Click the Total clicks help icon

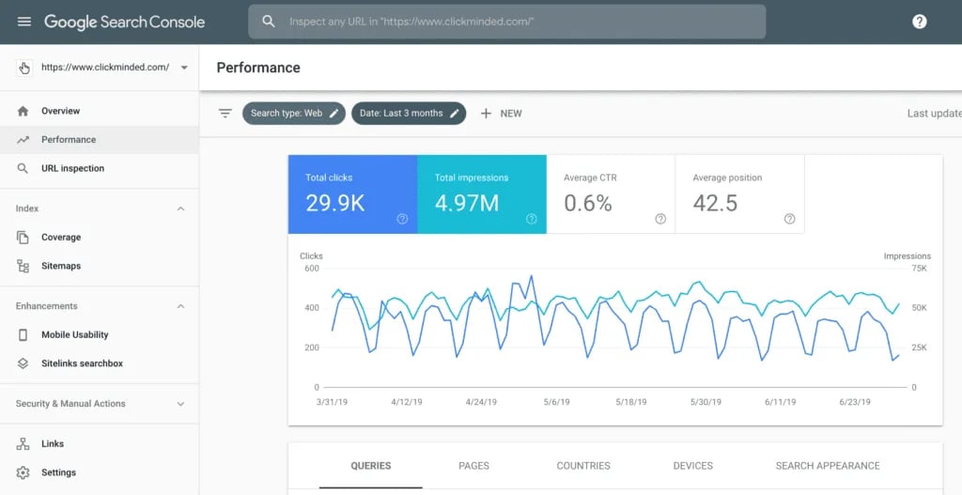402,219
